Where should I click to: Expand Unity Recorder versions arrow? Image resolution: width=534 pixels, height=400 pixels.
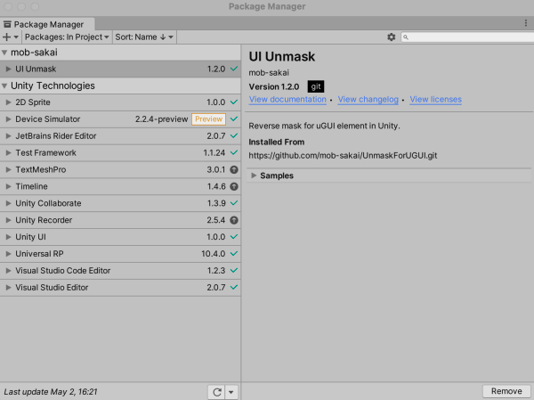pos(9,220)
